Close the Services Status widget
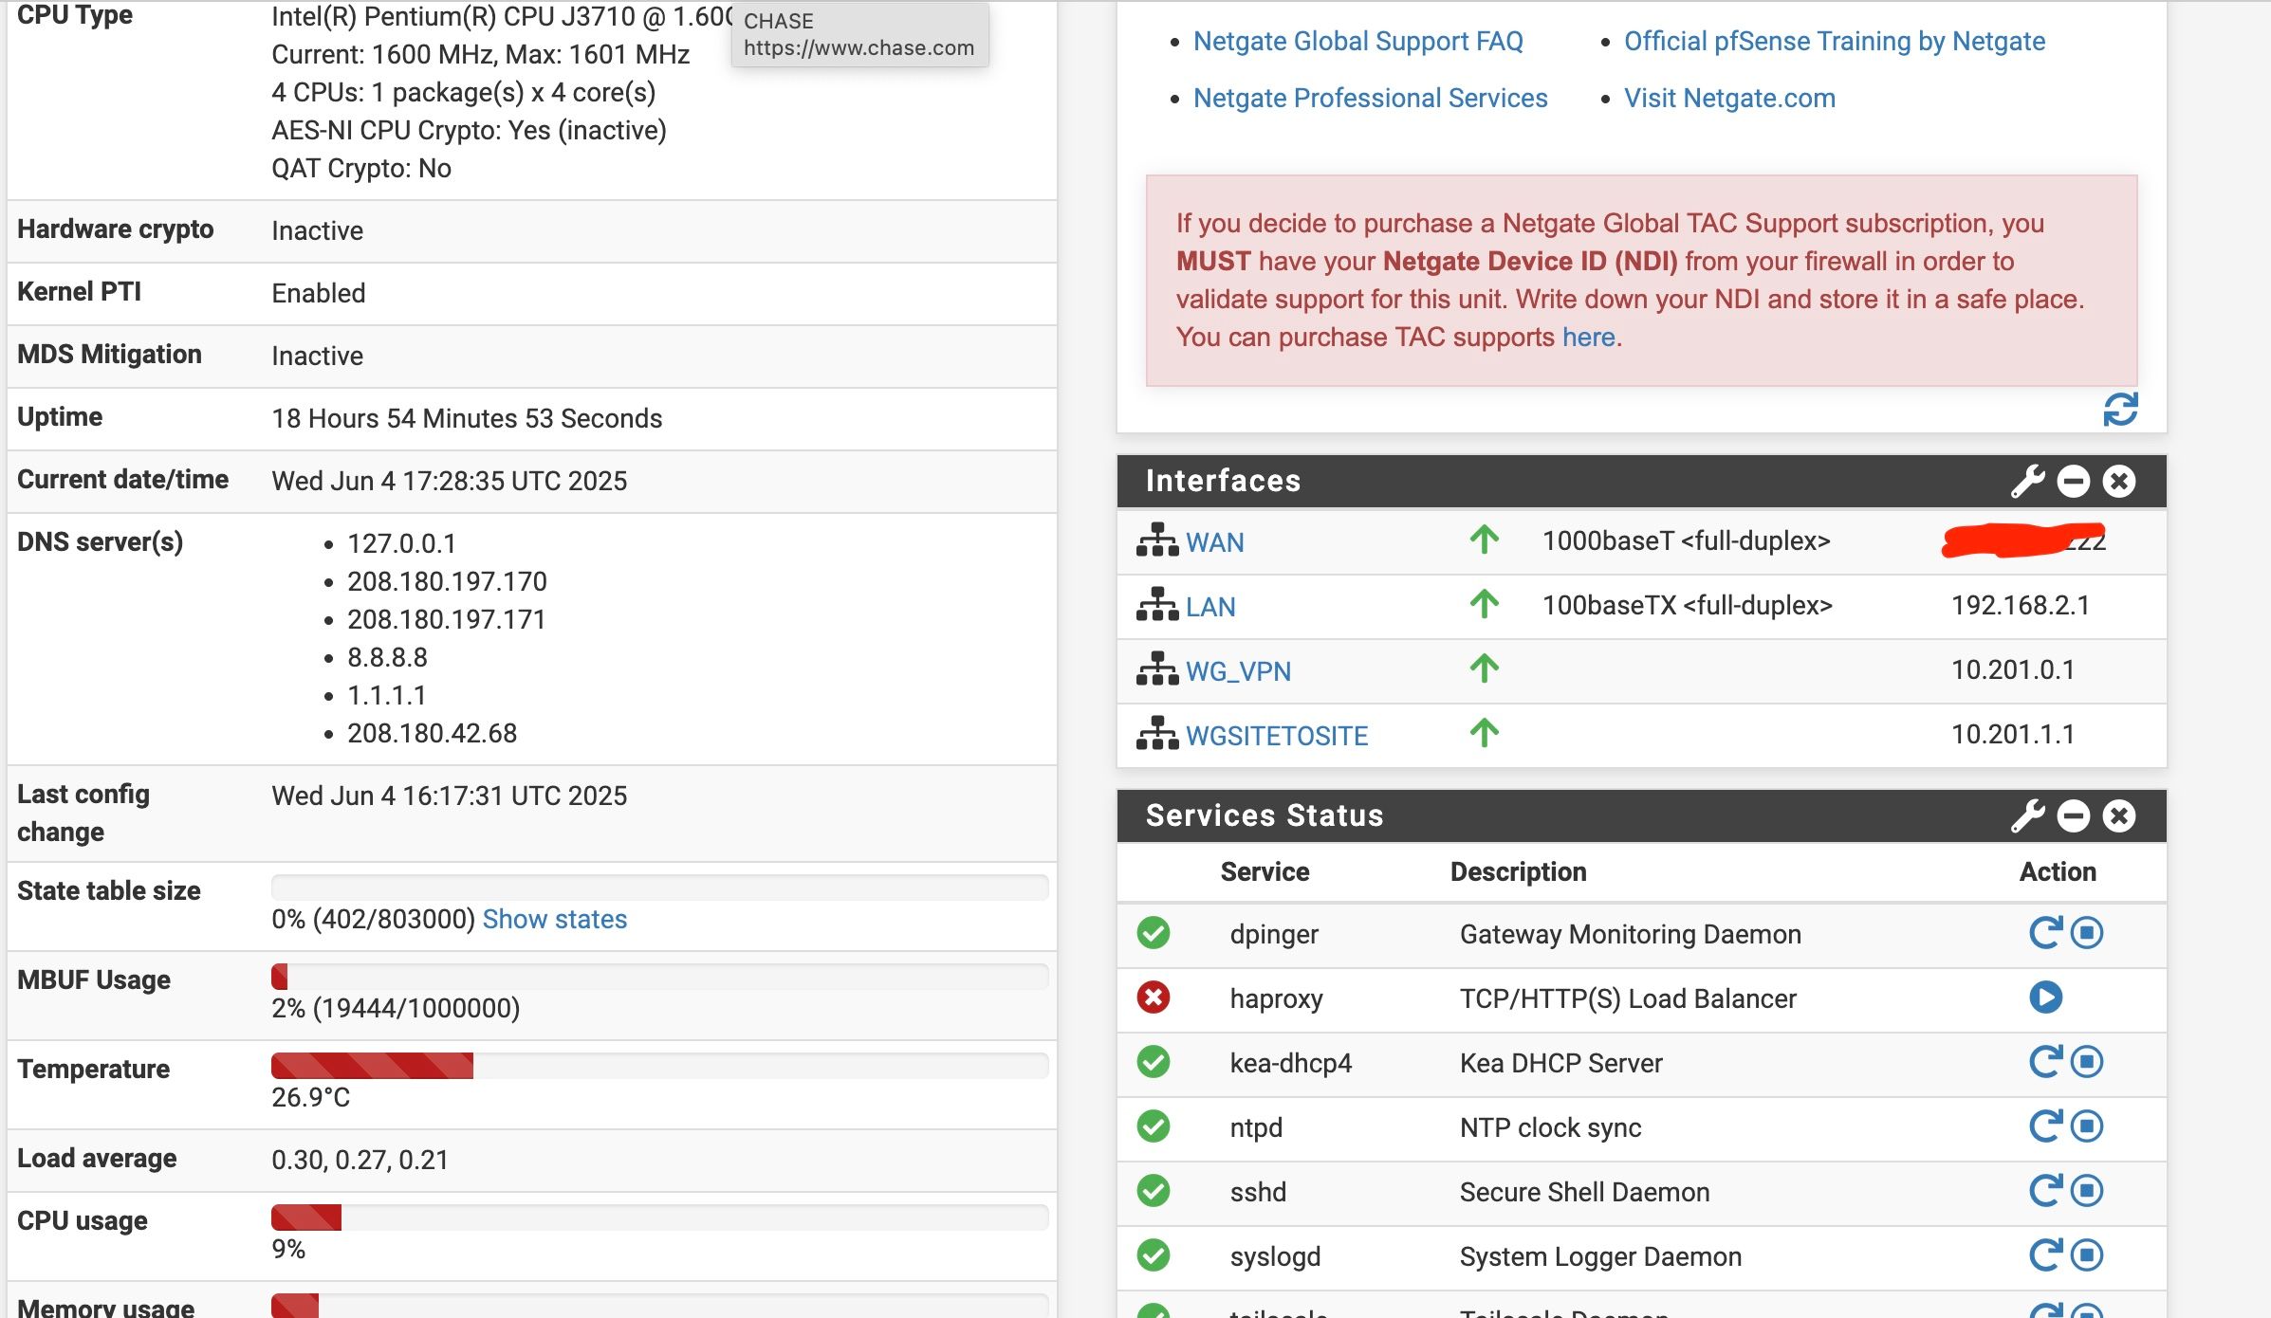This screenshot has width=2271, height=1318. 2118,816
